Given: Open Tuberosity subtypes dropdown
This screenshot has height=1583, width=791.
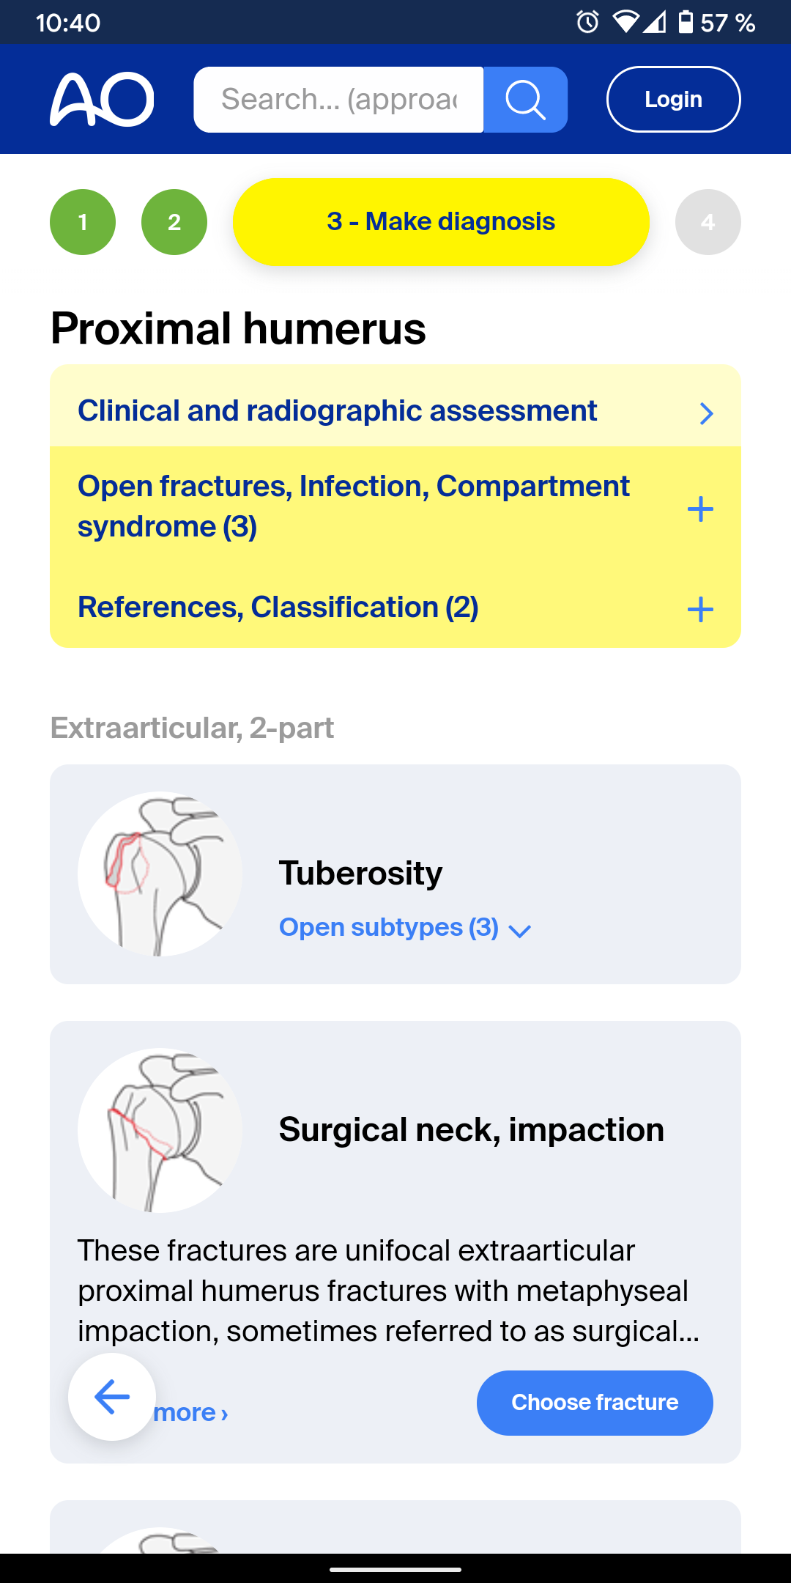Looking at the screenshot, I should [x=404, y=929].
